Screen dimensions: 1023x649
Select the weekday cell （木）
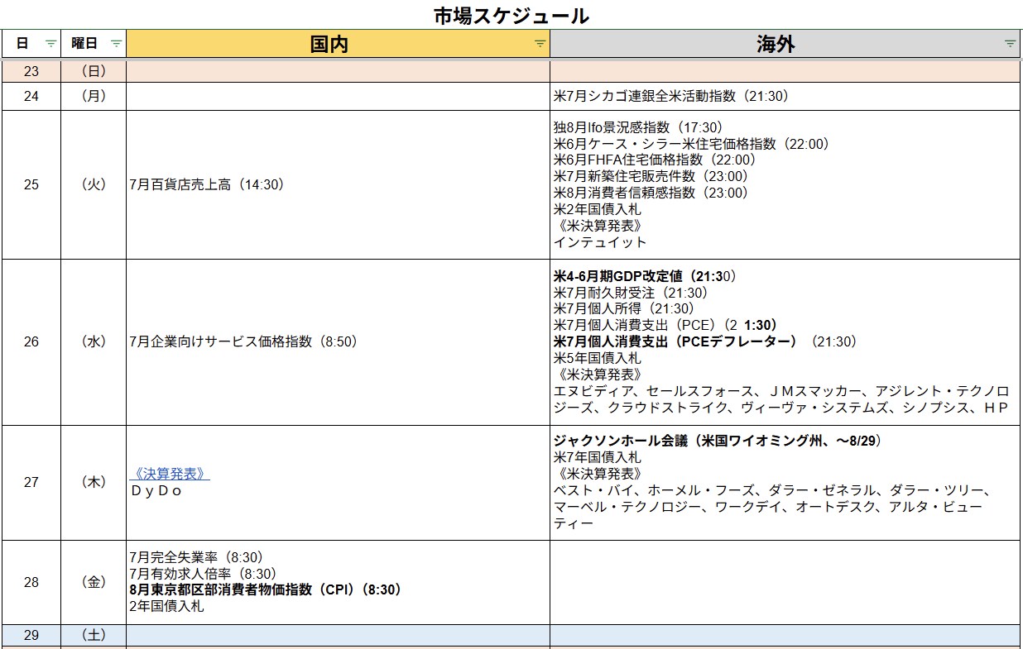pos(94,482)
